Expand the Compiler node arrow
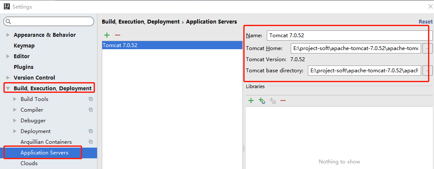 [15, 110]
